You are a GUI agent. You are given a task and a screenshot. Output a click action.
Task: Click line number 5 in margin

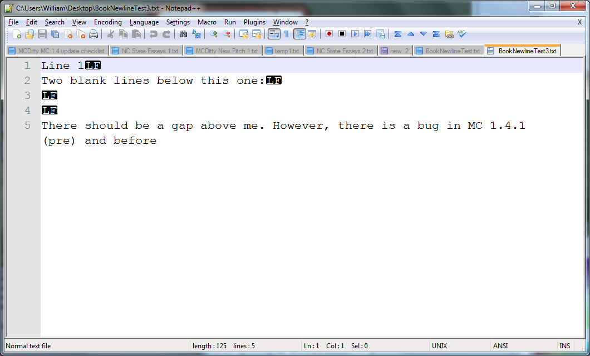(x=27, y=126)
